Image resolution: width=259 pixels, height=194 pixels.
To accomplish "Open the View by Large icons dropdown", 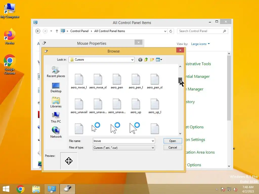I will click(200, 44).
